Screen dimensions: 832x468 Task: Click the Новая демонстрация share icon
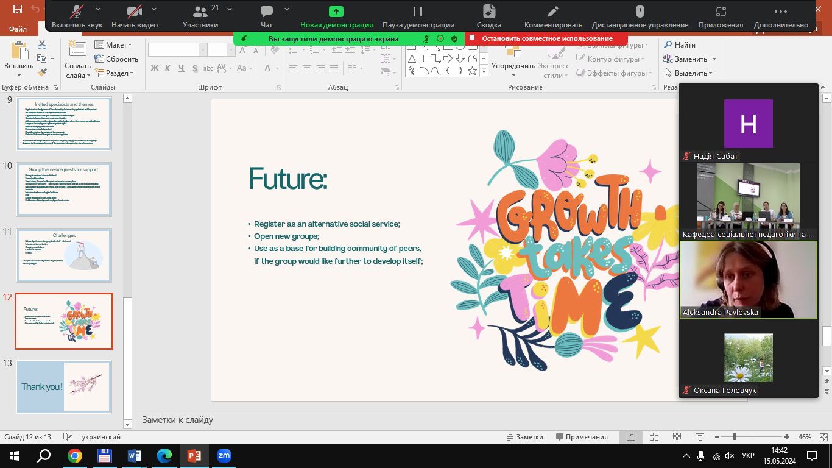336,12
